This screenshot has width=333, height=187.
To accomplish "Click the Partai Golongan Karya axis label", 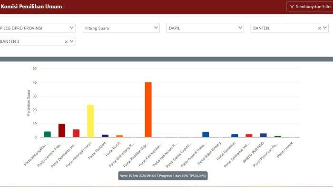I will (x=78, y=155).
